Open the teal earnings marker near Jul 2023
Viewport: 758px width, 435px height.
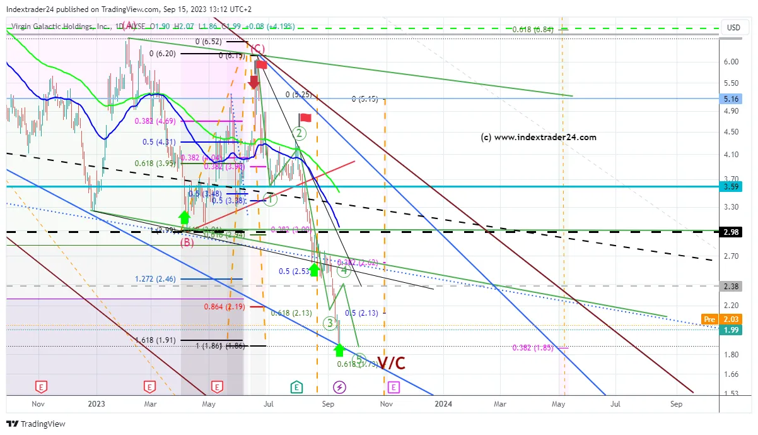[296, 386]
